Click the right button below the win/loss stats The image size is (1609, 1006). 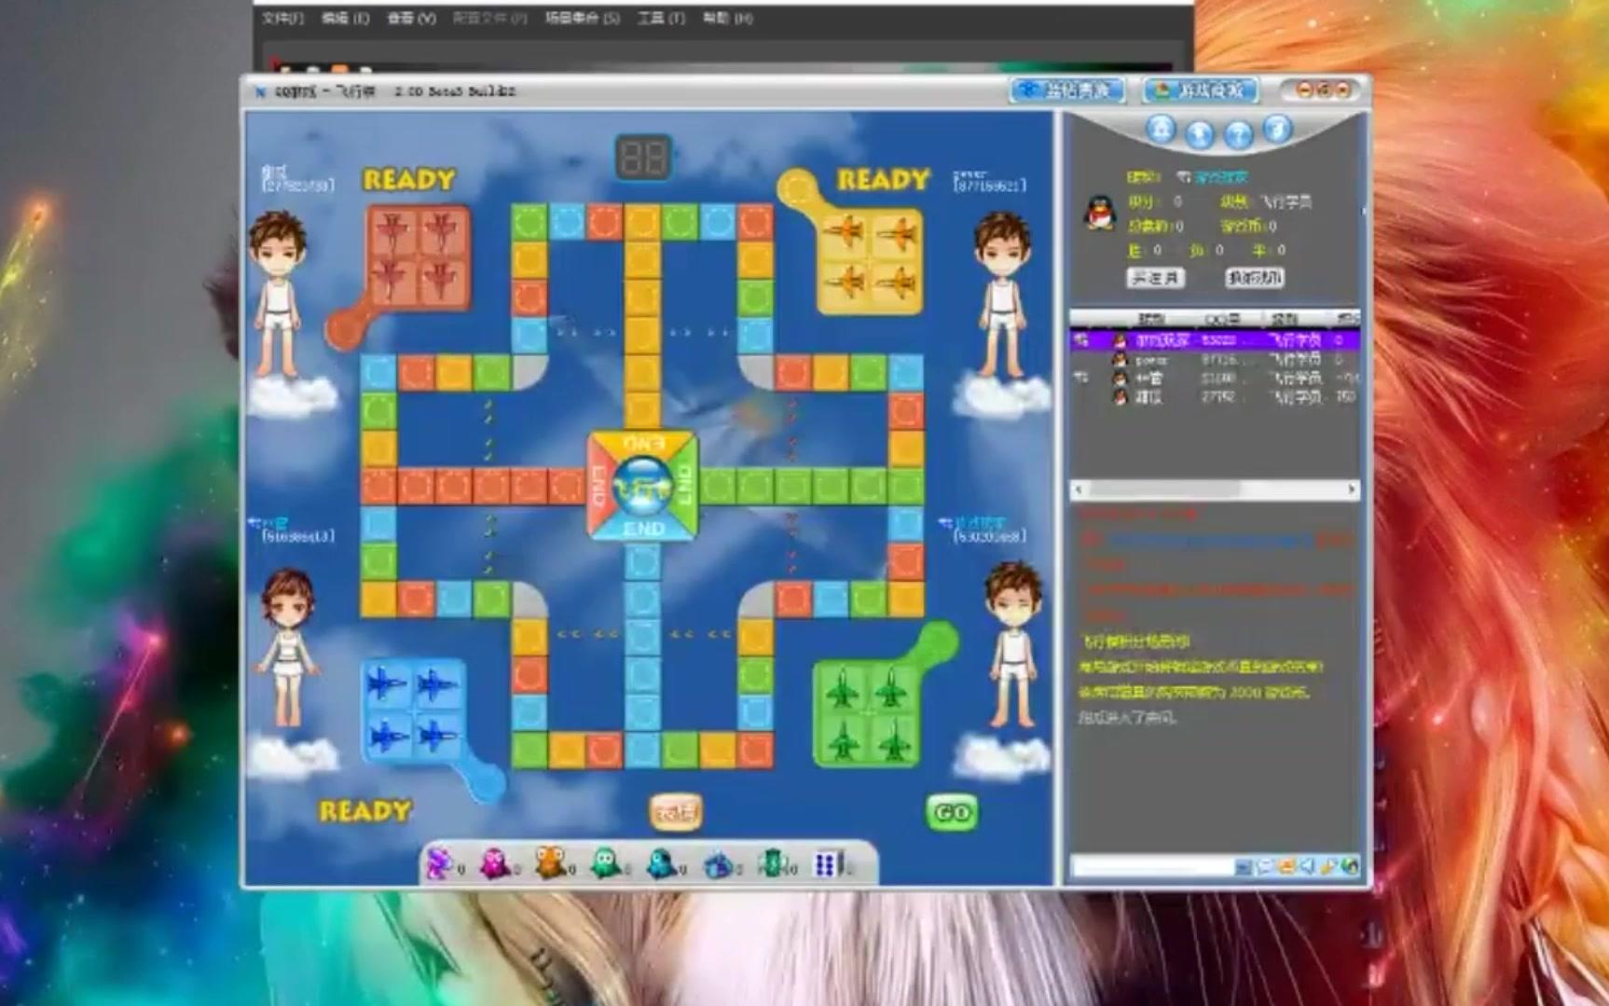click(1255, 278)
